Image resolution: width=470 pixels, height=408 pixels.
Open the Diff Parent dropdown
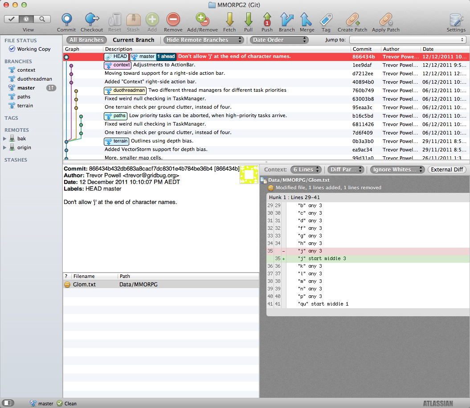pos(346,170)
